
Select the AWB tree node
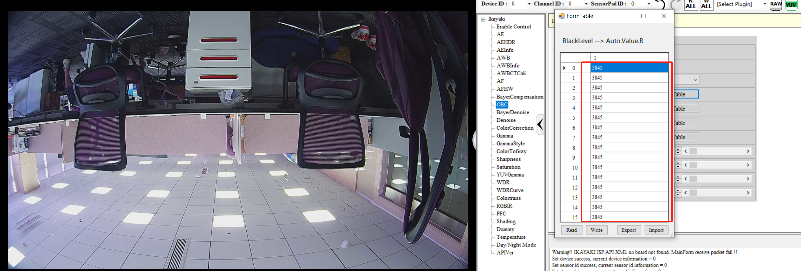click(503, 58)
